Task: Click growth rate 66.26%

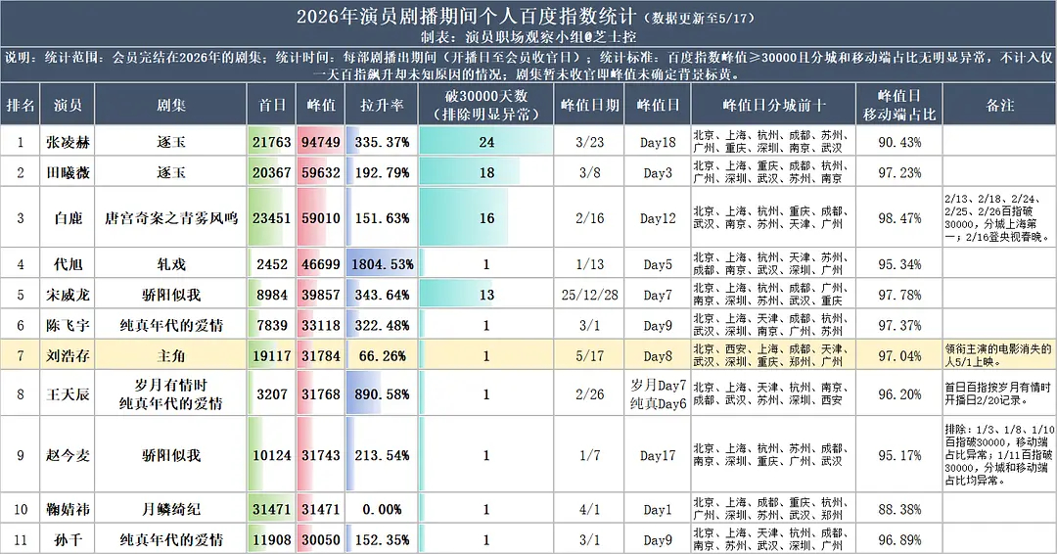Action: [383, 356]
